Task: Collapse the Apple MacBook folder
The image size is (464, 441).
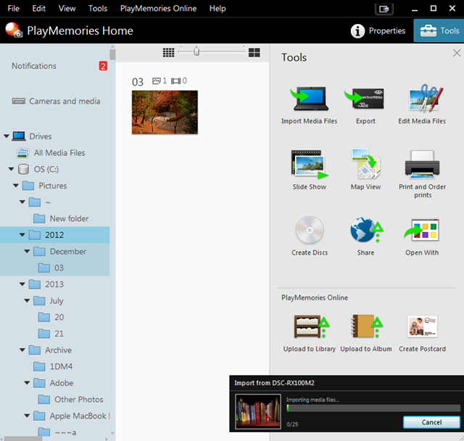Action: 27,416
